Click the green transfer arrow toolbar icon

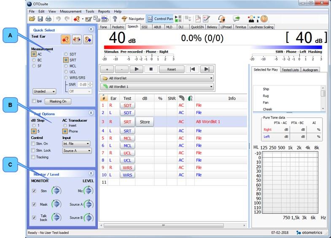pyautogui.click(x=237, y=19)
